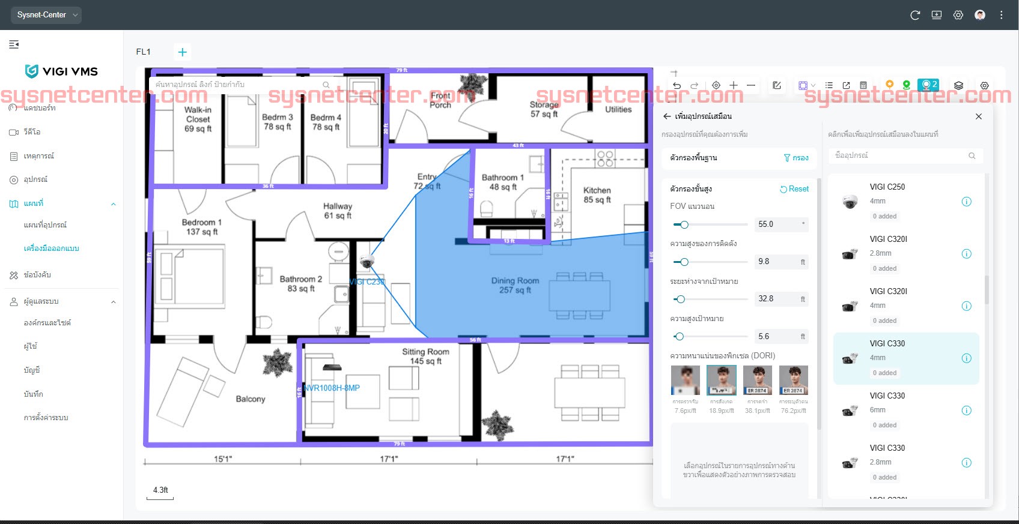The width and height of the screenshot is (1019, 524).
Task: Open เครื่องมือออกแบบ submenu
Action: pyautogui.click(x=51, y=248)
